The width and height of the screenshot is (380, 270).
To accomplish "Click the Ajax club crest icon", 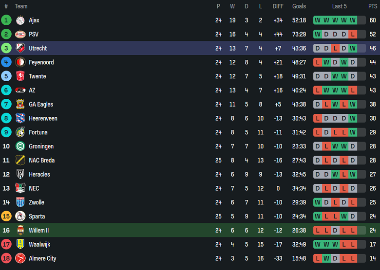I will [20, 20].
